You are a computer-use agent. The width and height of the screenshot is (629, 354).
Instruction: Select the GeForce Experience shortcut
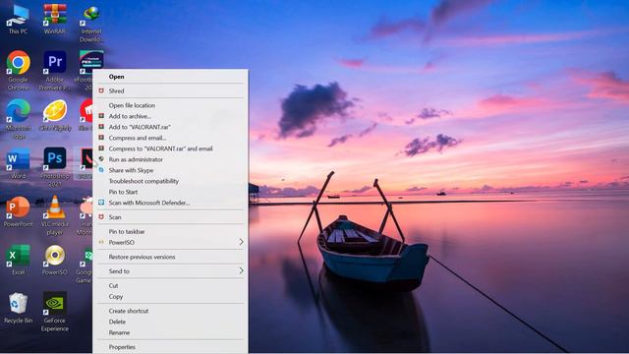[55, 312]
